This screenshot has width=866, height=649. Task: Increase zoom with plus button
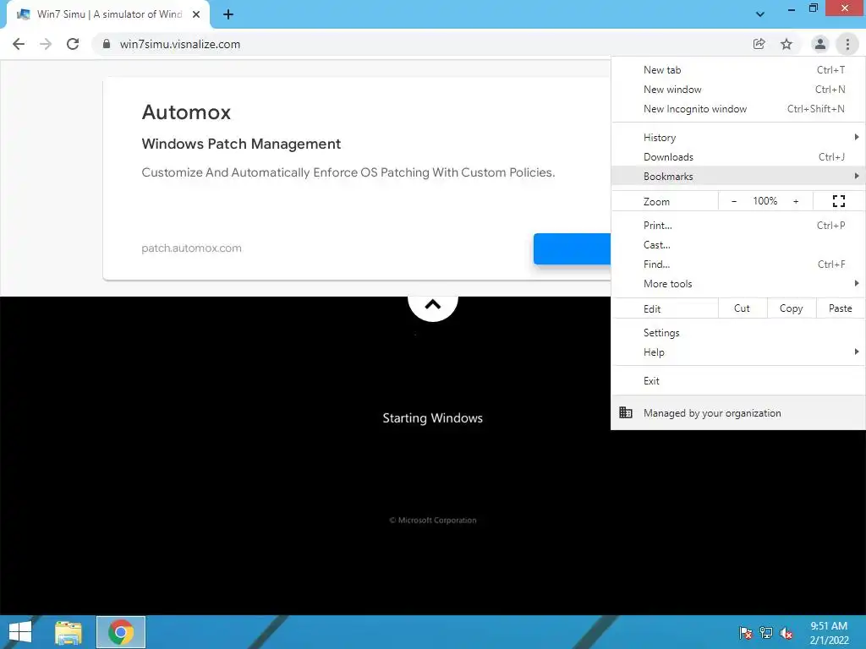point(796,201)
